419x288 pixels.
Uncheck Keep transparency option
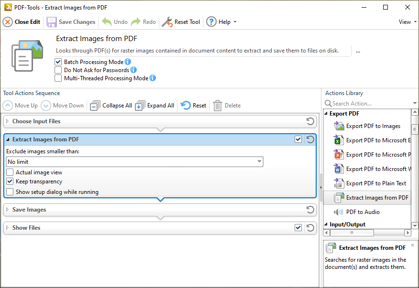[x=10, y=181]
